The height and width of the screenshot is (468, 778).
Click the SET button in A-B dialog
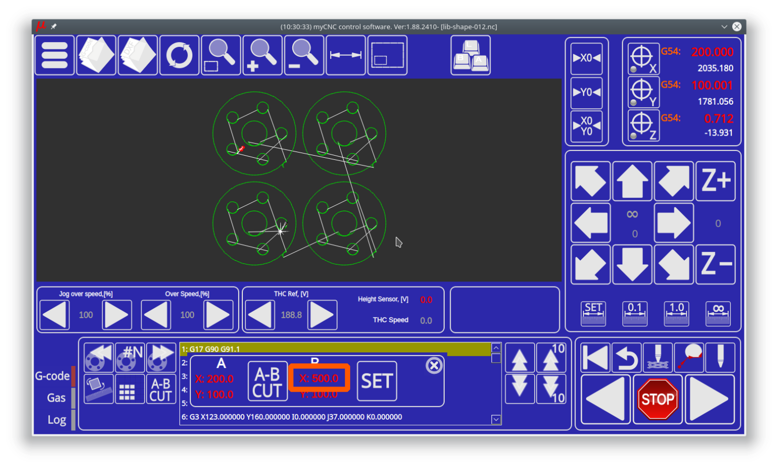(377, 381)
